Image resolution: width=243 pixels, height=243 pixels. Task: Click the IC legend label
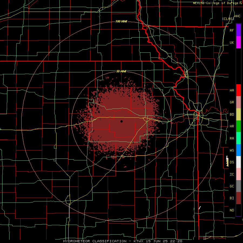(232, 174)
